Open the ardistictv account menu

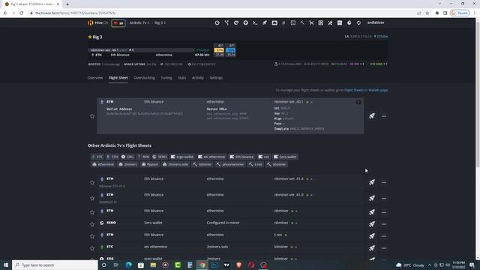[376, 22]
